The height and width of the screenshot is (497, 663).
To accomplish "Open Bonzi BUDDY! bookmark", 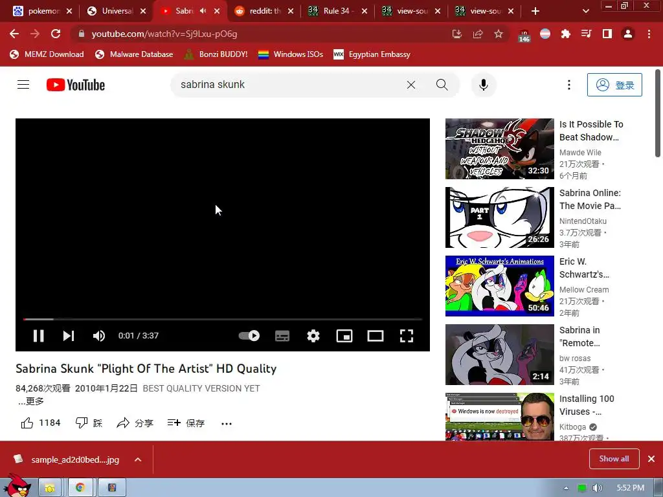I will (216, 54).
